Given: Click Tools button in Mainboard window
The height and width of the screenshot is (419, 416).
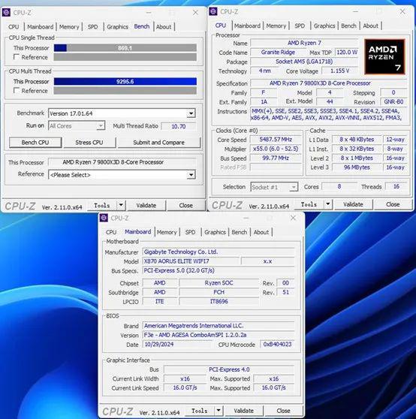Looking at the screenshot, I should (200, 411).
